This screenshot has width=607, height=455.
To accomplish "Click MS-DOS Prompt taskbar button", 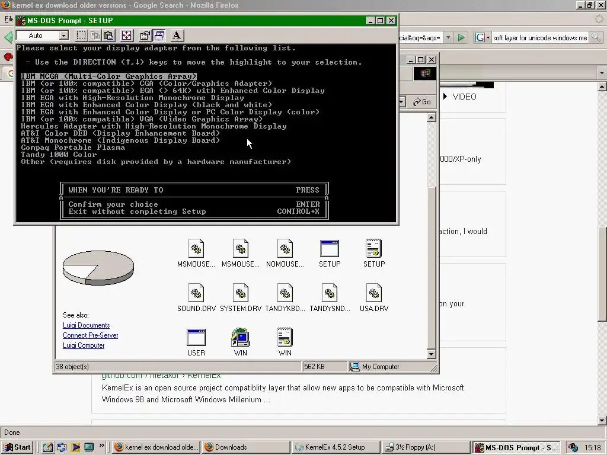I will [516, 447].
